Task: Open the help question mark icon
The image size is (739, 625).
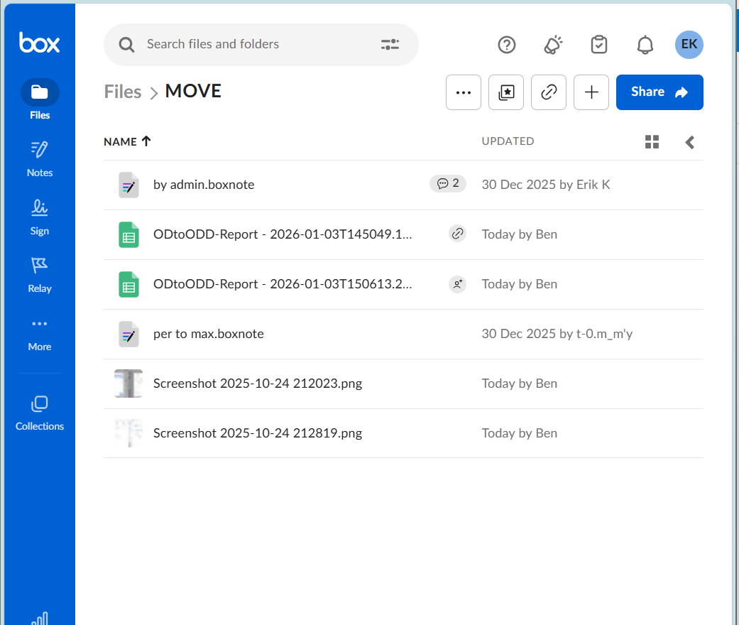Action: point(506,44)
